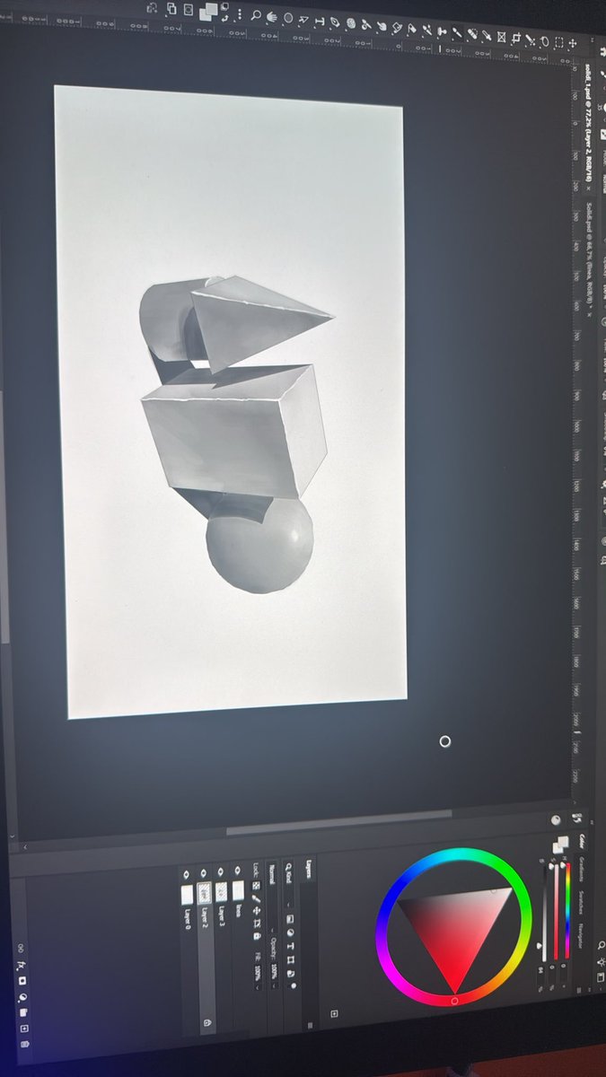Select the Zoom magnifier tool
Screen dimensions: 606x1077
click(257, 15)
